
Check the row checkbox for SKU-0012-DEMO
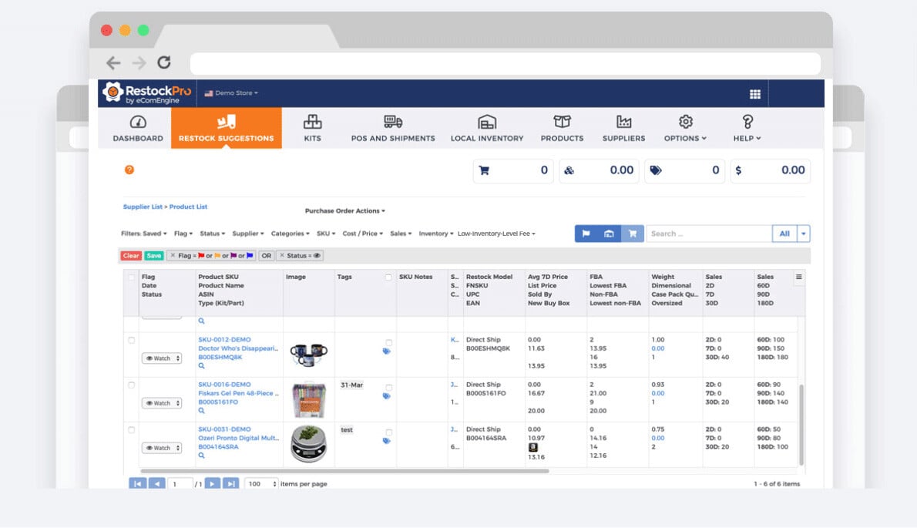coord(132,340)
